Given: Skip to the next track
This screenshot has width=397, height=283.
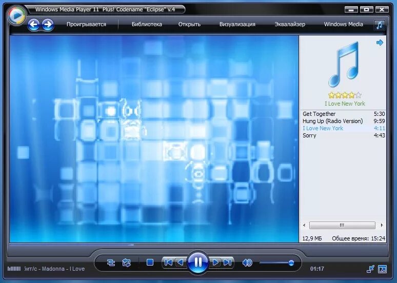Looking at the screenshot, I should [x=227, y=262].
